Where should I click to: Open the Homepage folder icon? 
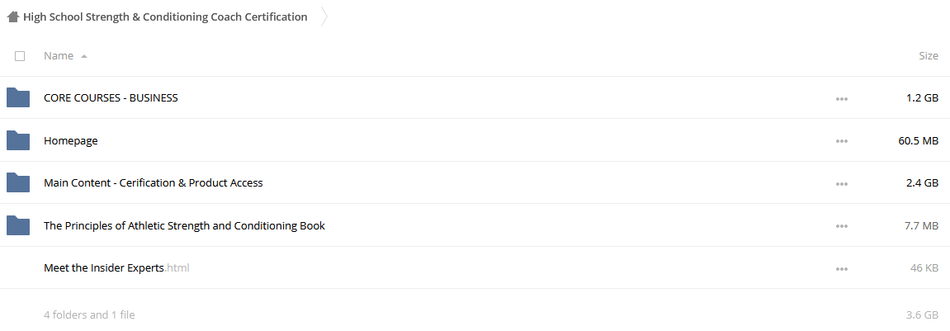[18, 140]
